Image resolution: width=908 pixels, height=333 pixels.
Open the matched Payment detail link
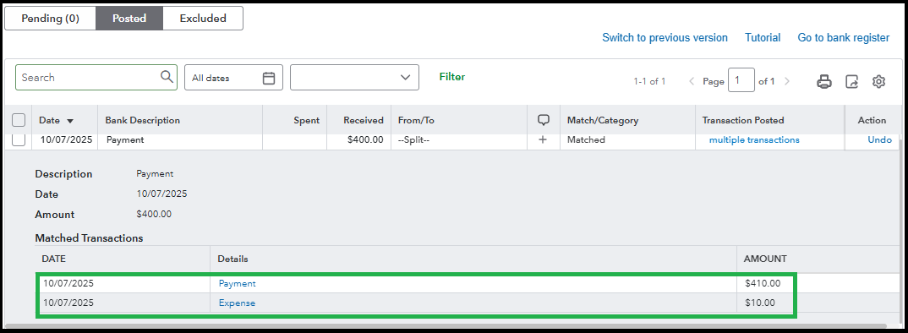coord(237,283)
